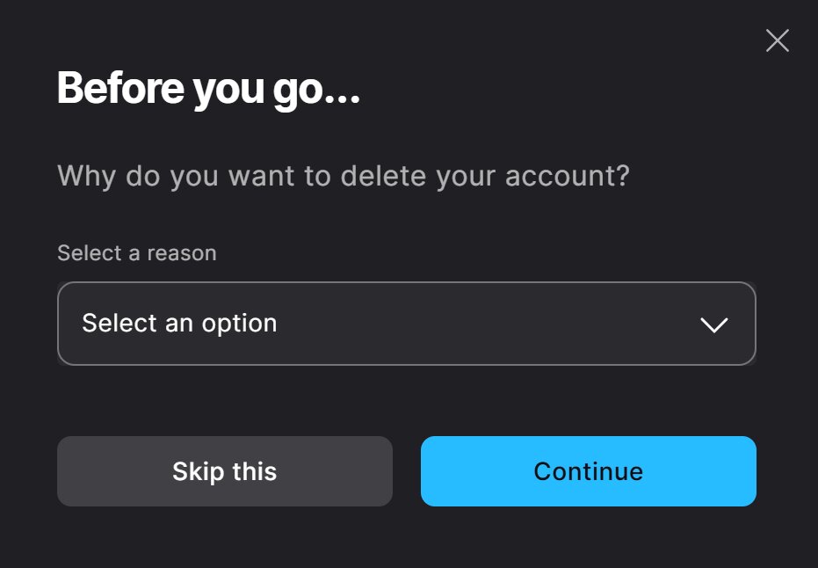Click the blue Continue button
818x568 pixels.
(x=588, y=471)
